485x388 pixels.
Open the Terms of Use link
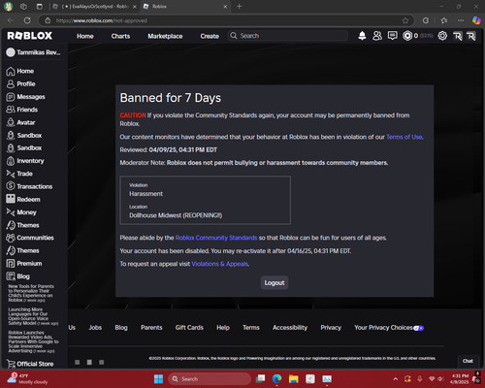coord(404,137)
